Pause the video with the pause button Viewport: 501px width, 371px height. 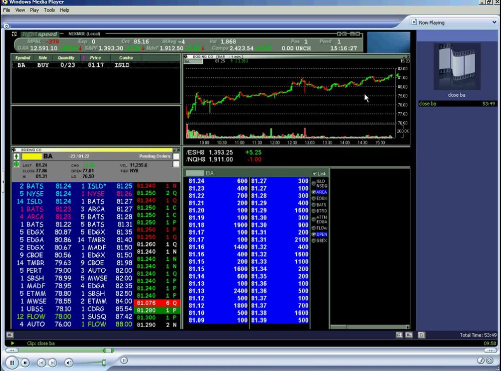[12, 362]
